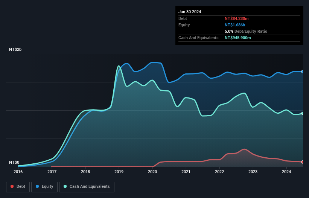The height and width of the screenshot is (198, 309).
Task: Toggle the Equity series in legend
Action: 44,187
